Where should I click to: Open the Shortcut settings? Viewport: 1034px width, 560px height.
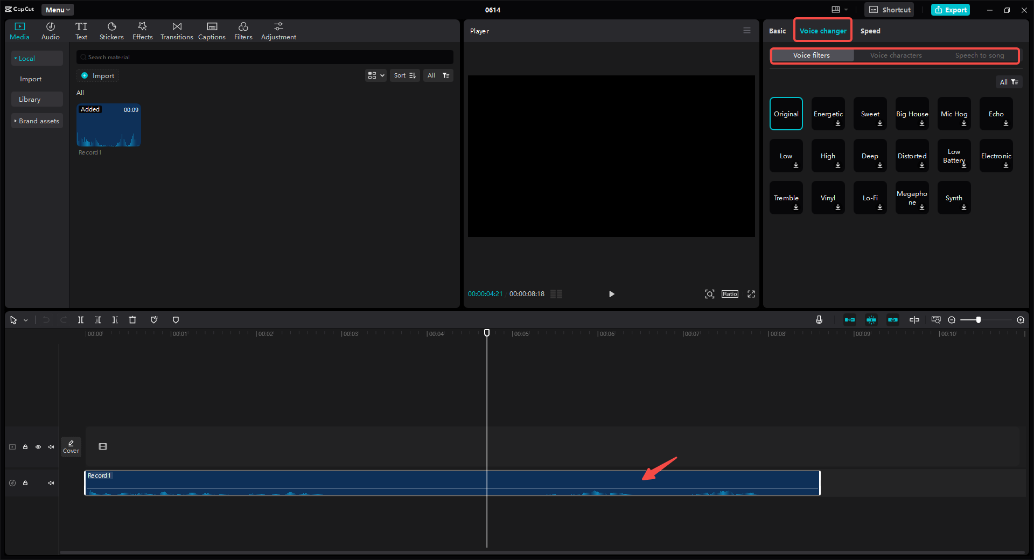pos(889,10)
